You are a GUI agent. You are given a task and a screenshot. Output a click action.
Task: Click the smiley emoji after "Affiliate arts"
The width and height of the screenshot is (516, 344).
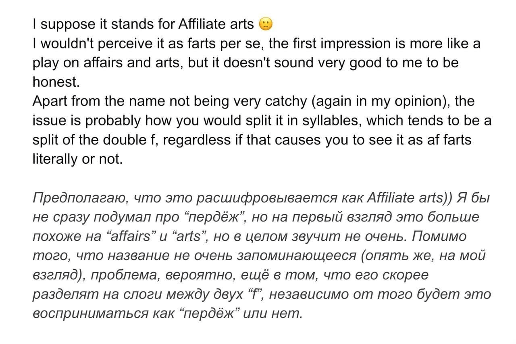(266, 25)
